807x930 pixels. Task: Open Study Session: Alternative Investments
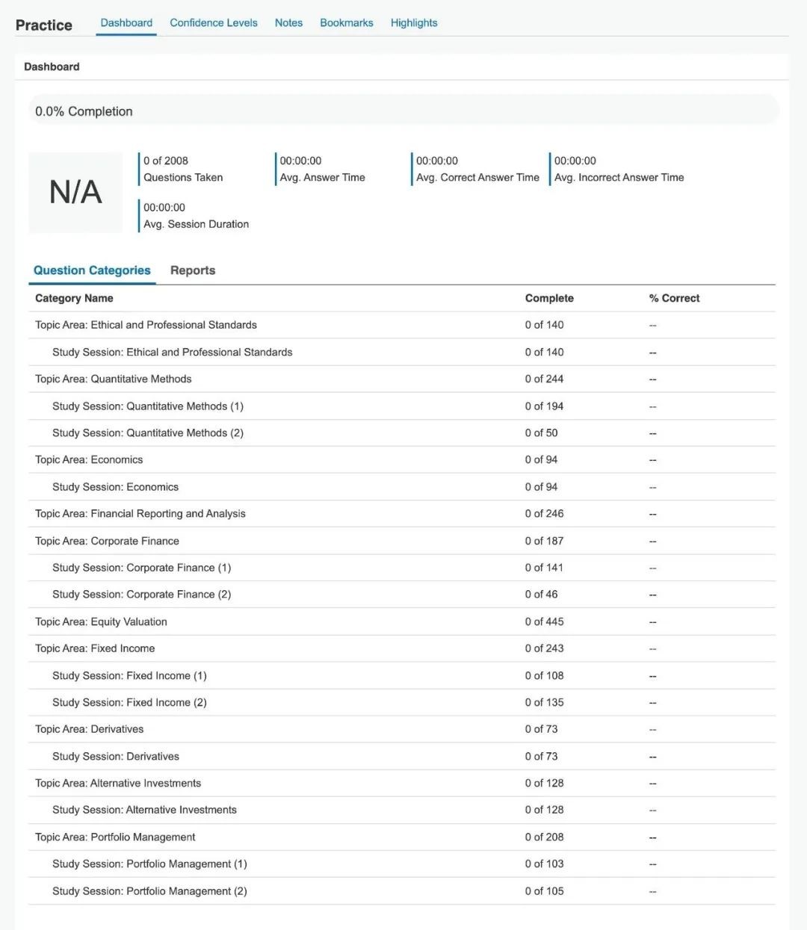coord(144,810)
